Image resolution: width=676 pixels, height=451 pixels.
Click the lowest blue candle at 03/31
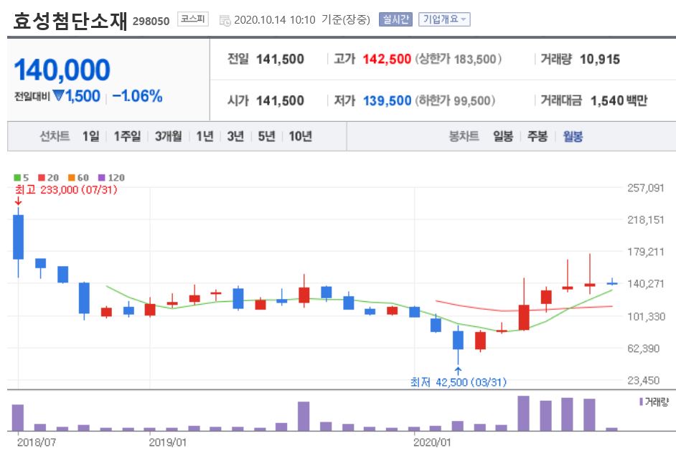[458, 340]
